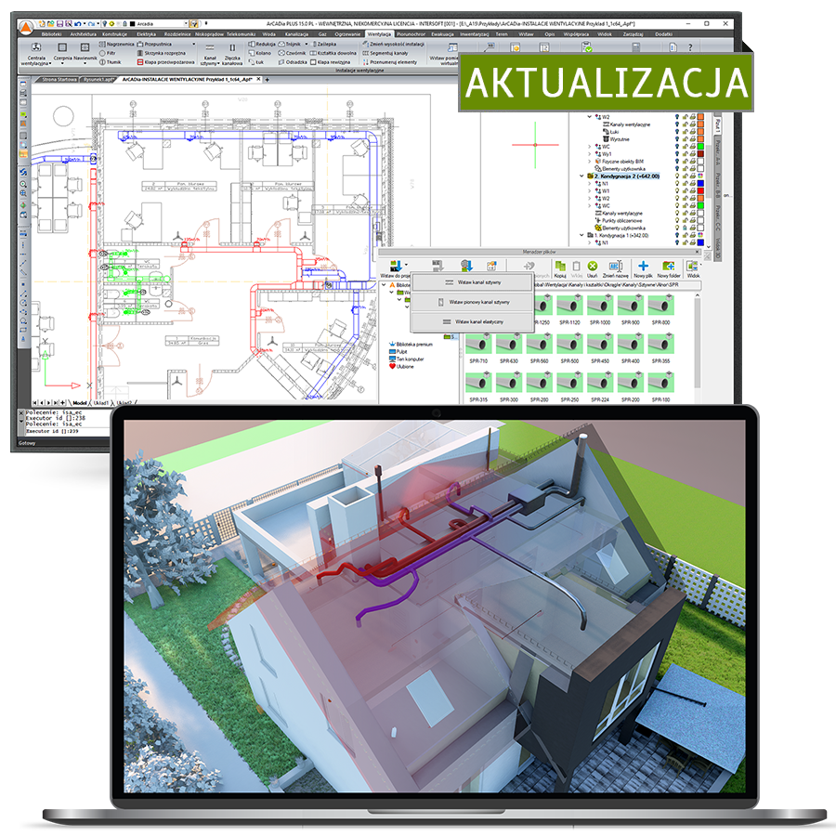
Task: Expand Fizyczne obiekty BIM node
Action: click(589, 162)
